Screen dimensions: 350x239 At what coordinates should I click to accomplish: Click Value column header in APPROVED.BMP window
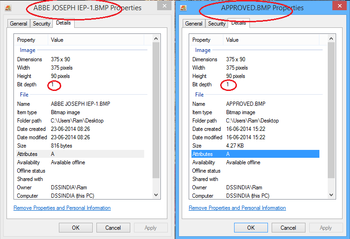tap(271, 40)
